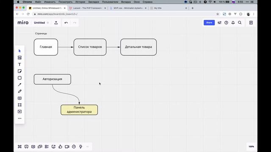Start video chat from bottom toolbar

[67, 147]
